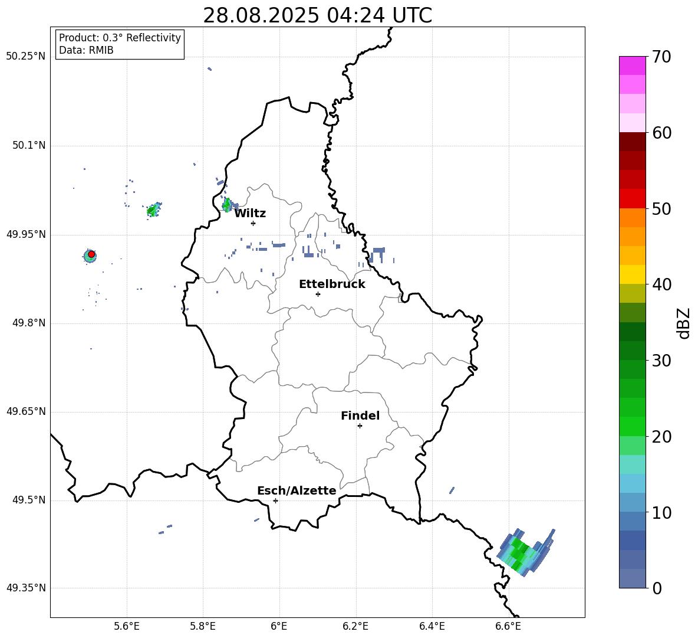The width and height of the screenshot is (698, 638).
Task: Pick the dark maroon swatch just below 60
Action: click(632, 142)
